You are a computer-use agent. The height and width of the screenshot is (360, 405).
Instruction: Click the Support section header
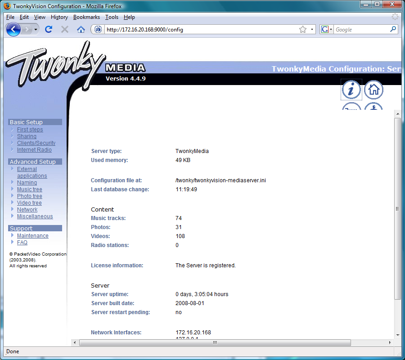(35, 228)
